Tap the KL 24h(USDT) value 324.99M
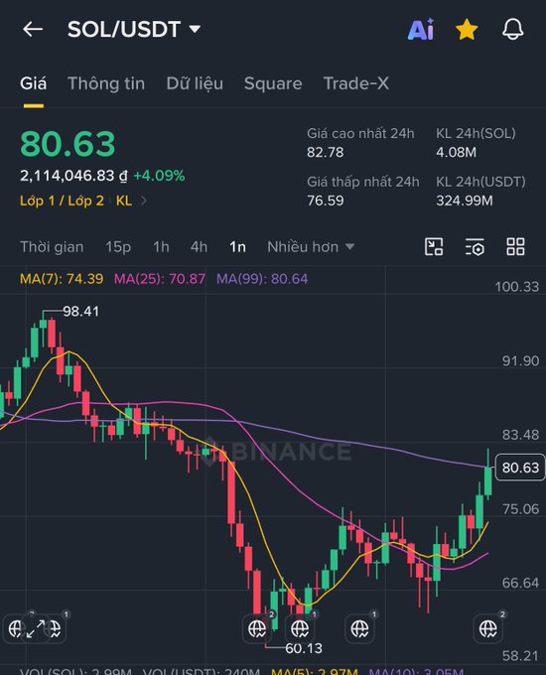The width and height of the screenshot is (546, 675). click(x=465, y=201)
